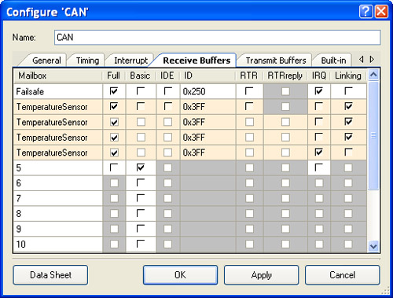Enable IDE for the Failsafe mailbox
This screenshot has height=298, width=393.
[x=167, y=91]
